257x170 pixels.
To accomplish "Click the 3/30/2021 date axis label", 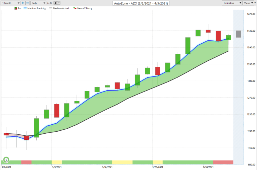I will click(x=208, y=167).
